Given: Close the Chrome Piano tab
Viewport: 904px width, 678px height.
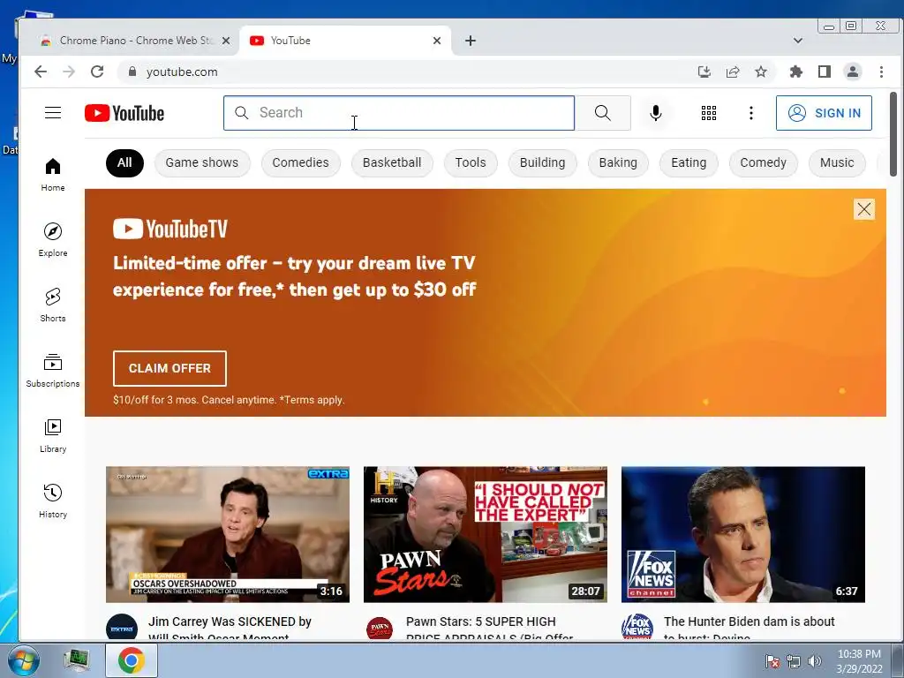Looking at the screenshot, I should 226,41.
